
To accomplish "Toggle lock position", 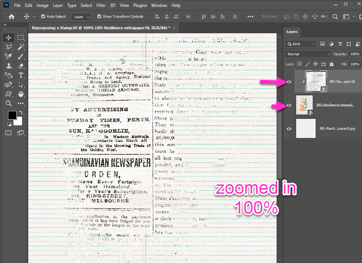I will (315, 64).
